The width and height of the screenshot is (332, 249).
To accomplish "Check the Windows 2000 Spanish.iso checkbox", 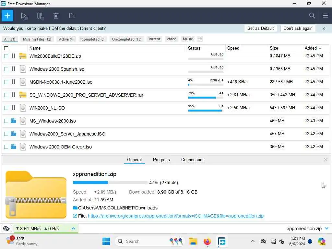I will coord(6,69).
